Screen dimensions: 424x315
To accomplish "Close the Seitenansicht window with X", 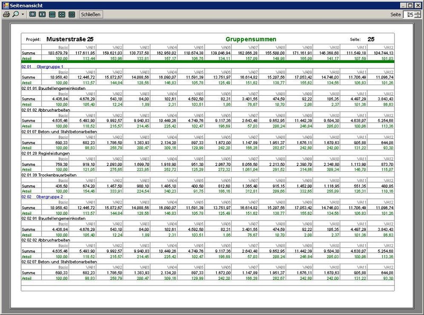I will point(418,4).
